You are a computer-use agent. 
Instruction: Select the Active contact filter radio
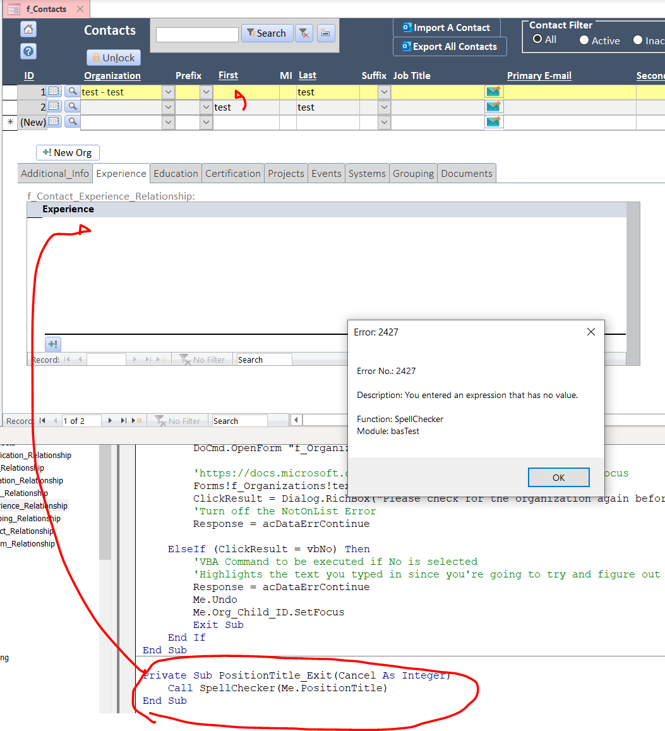[x=584, y=40]
